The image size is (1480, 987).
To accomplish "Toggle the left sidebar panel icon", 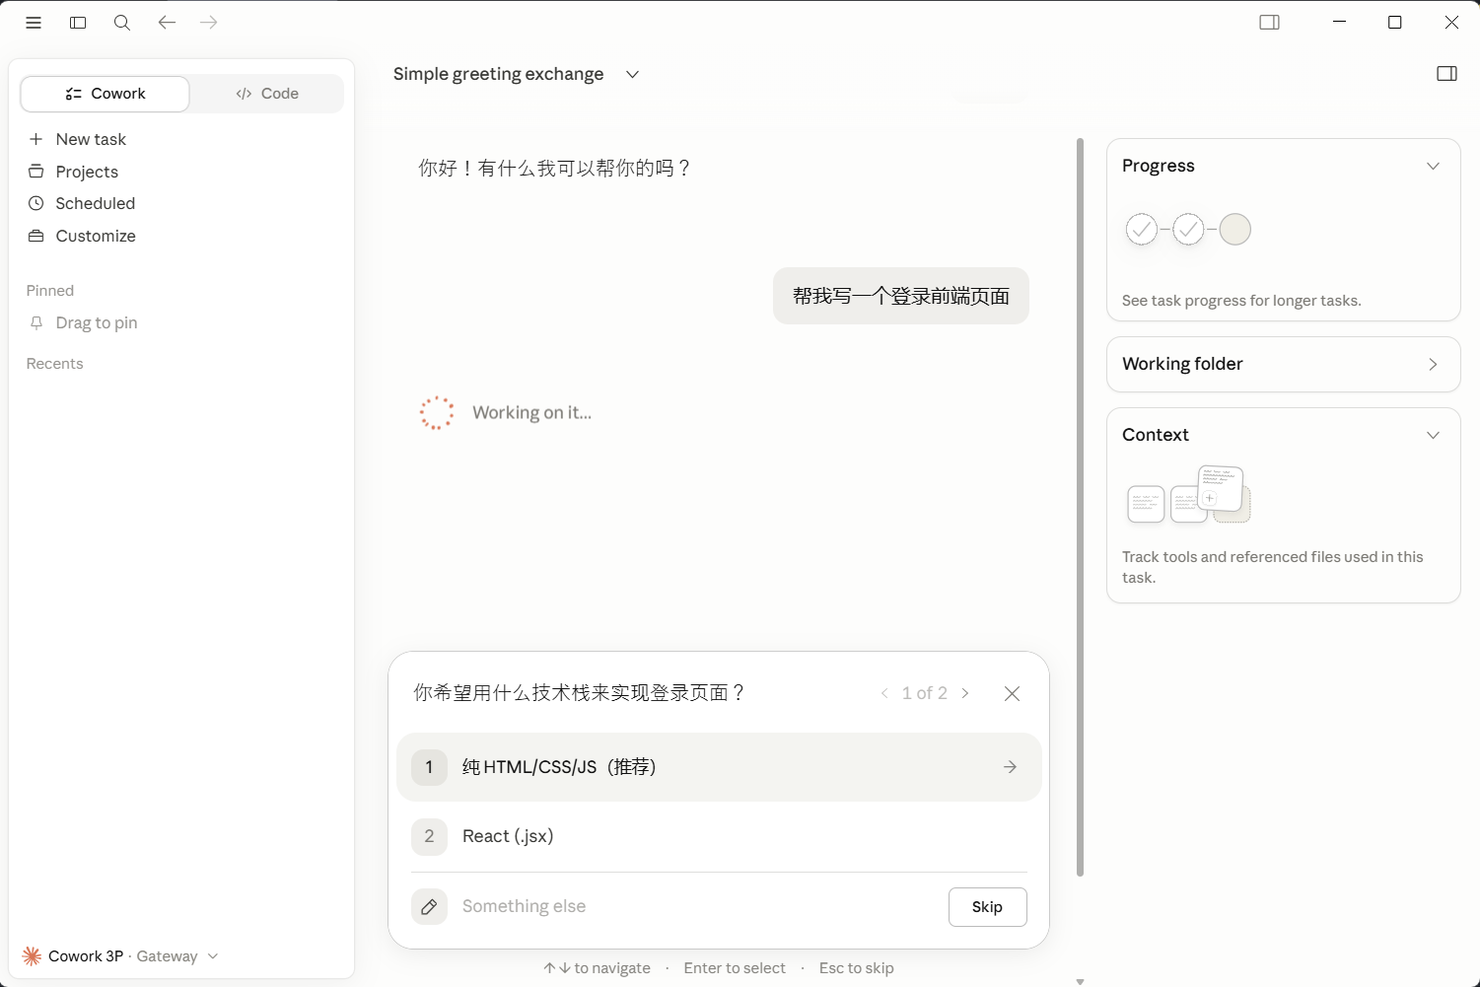I will [x=78, y=23].
